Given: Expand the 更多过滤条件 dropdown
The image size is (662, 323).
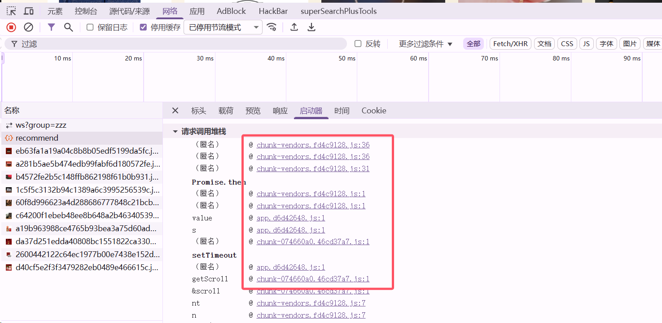Looking at the screenshot, I should pyautogui.click(x=425, y=44).
